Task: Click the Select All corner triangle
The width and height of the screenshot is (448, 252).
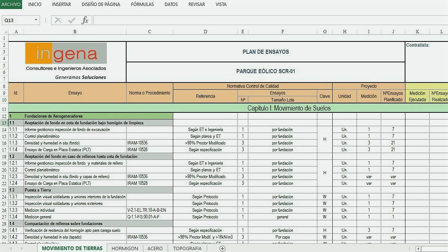Action: pyautogui.click(x=4, y=32)
